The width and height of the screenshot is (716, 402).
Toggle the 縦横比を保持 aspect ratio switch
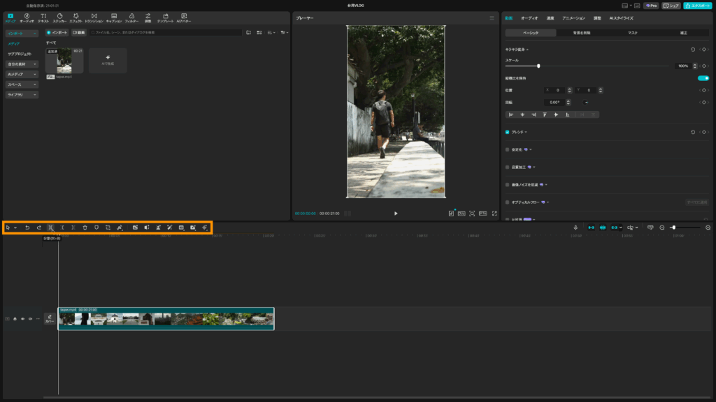tap(703, 78)
